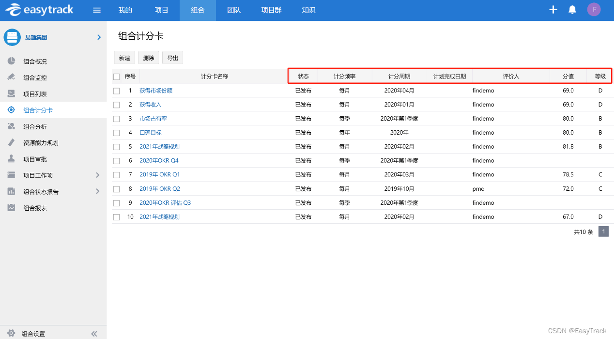Switch to the 团队 navigation tab
This screenshot has height=339, width=614.
click(234, 10)
